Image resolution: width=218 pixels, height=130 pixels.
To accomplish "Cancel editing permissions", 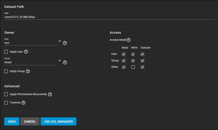I will (30, 121).
